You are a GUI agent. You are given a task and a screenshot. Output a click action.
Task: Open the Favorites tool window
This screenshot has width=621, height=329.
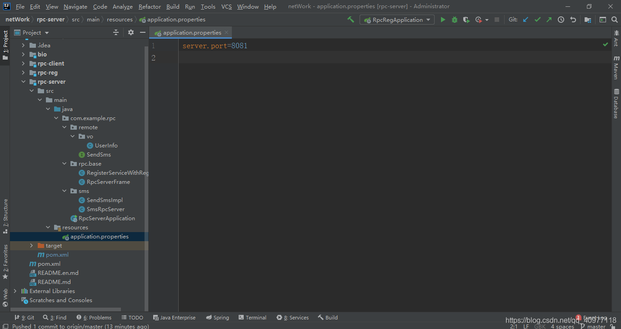pyautogui.click(x=5, y=262)
